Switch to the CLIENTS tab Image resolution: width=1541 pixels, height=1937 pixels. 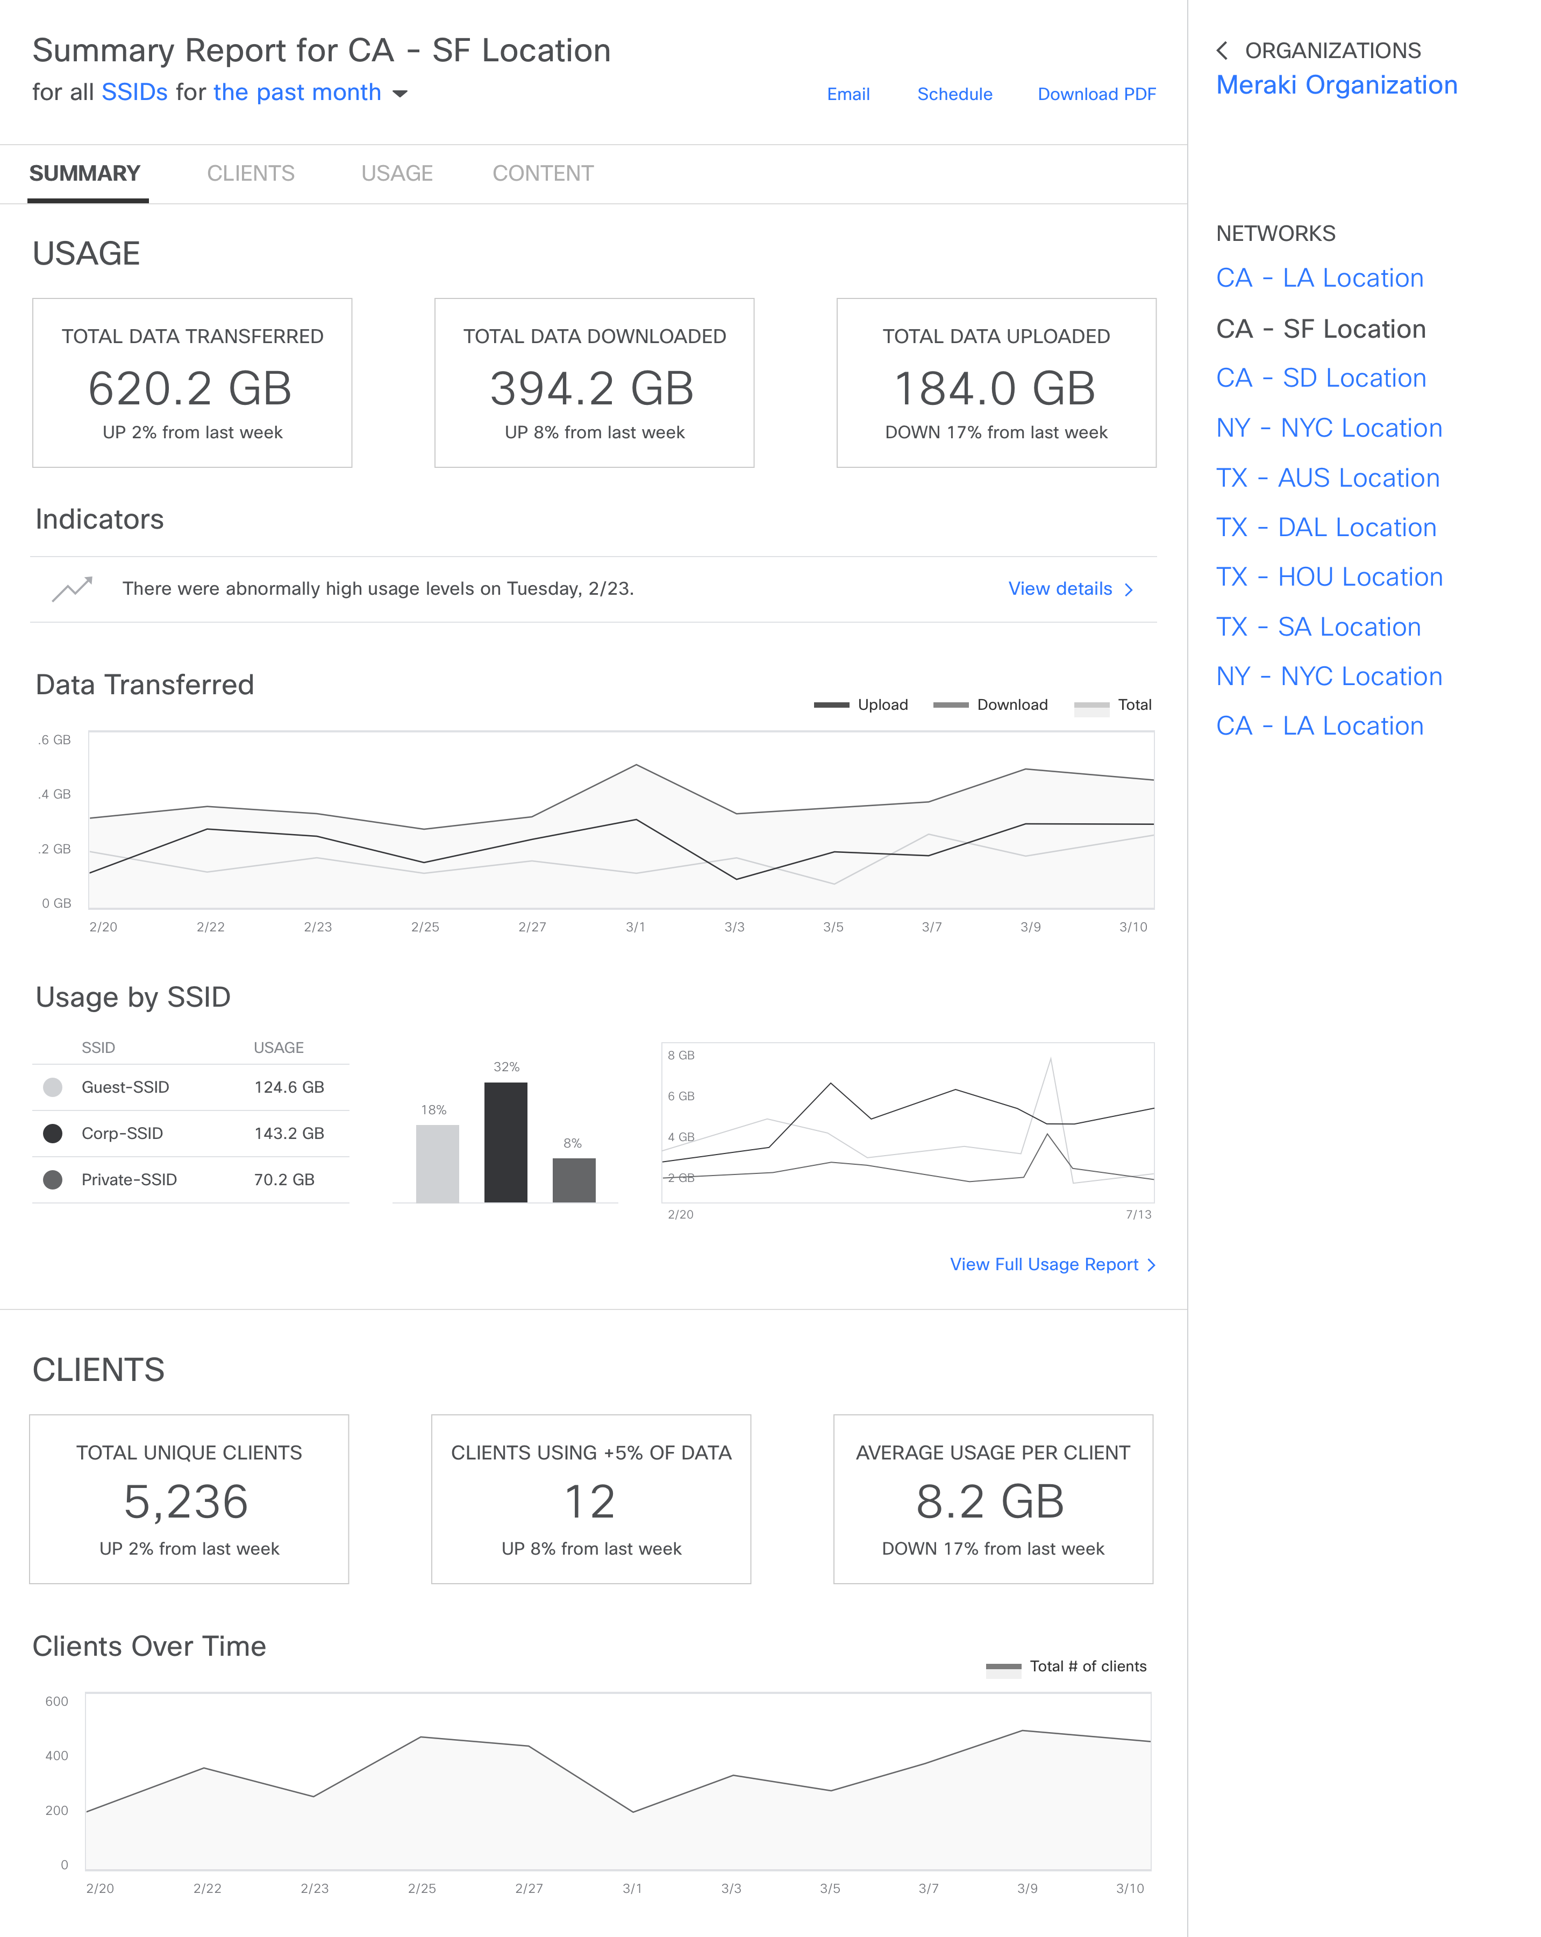[x=251, y=173]
